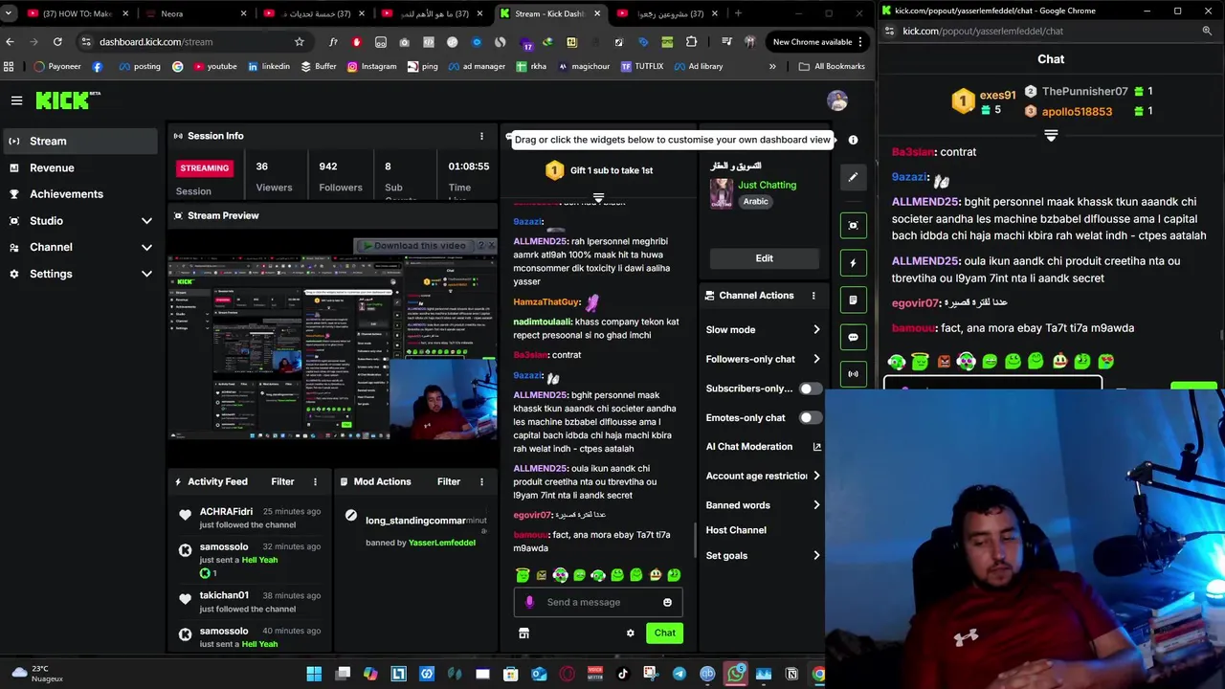The width and height of the screenshot is (1225, 689).
Task: Show more bookmarks chevron
Action: (772, 66)
